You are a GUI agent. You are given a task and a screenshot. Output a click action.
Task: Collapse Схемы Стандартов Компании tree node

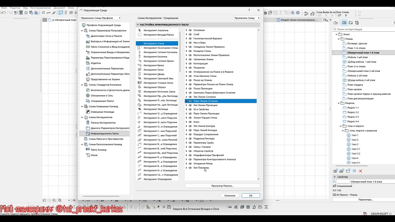[x=82, y=85]
